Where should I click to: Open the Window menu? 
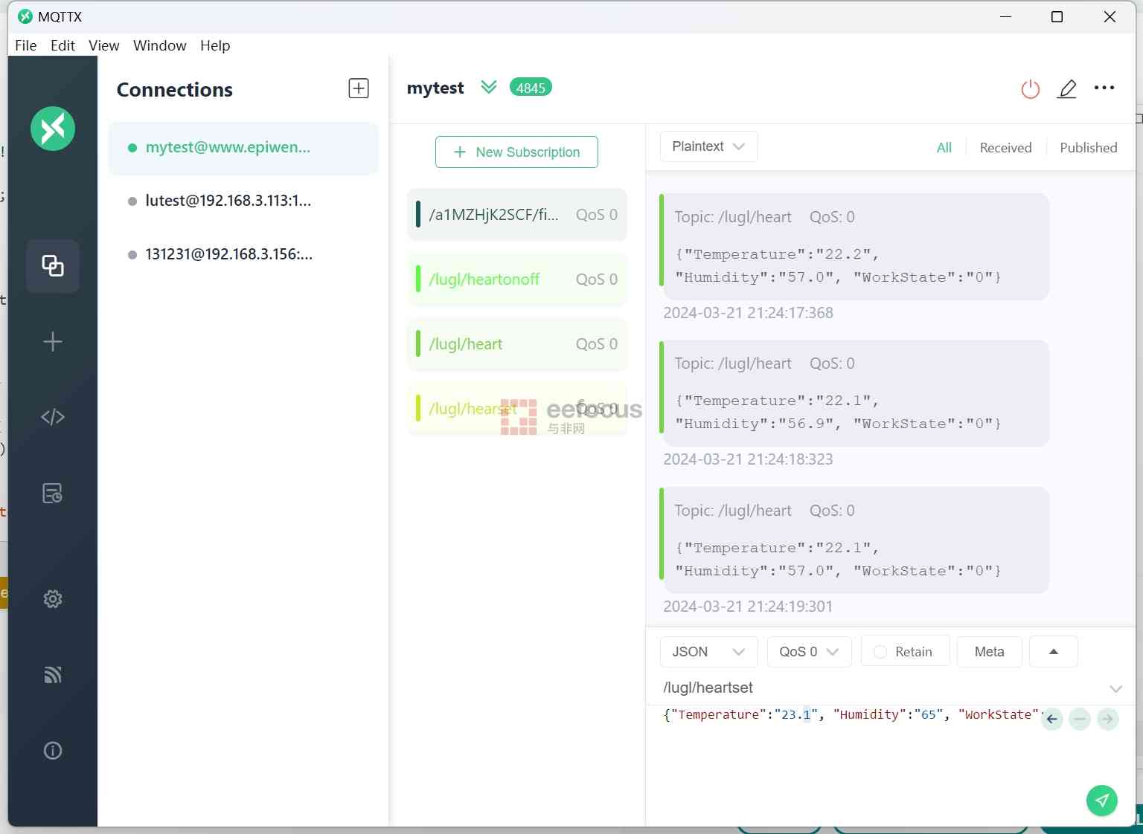159,45
